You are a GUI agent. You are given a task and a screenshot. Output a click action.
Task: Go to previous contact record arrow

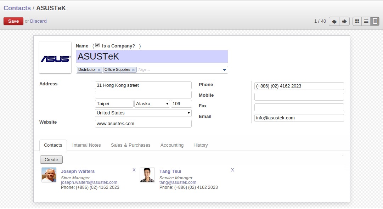point(334,21)
